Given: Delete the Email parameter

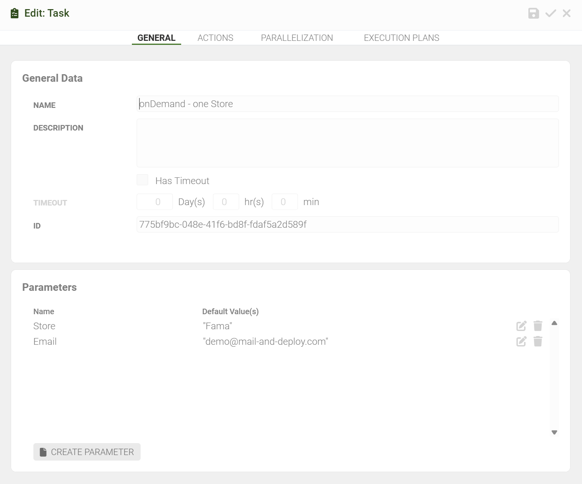Looking at the screenshot, I should click(x=538, y=342).
